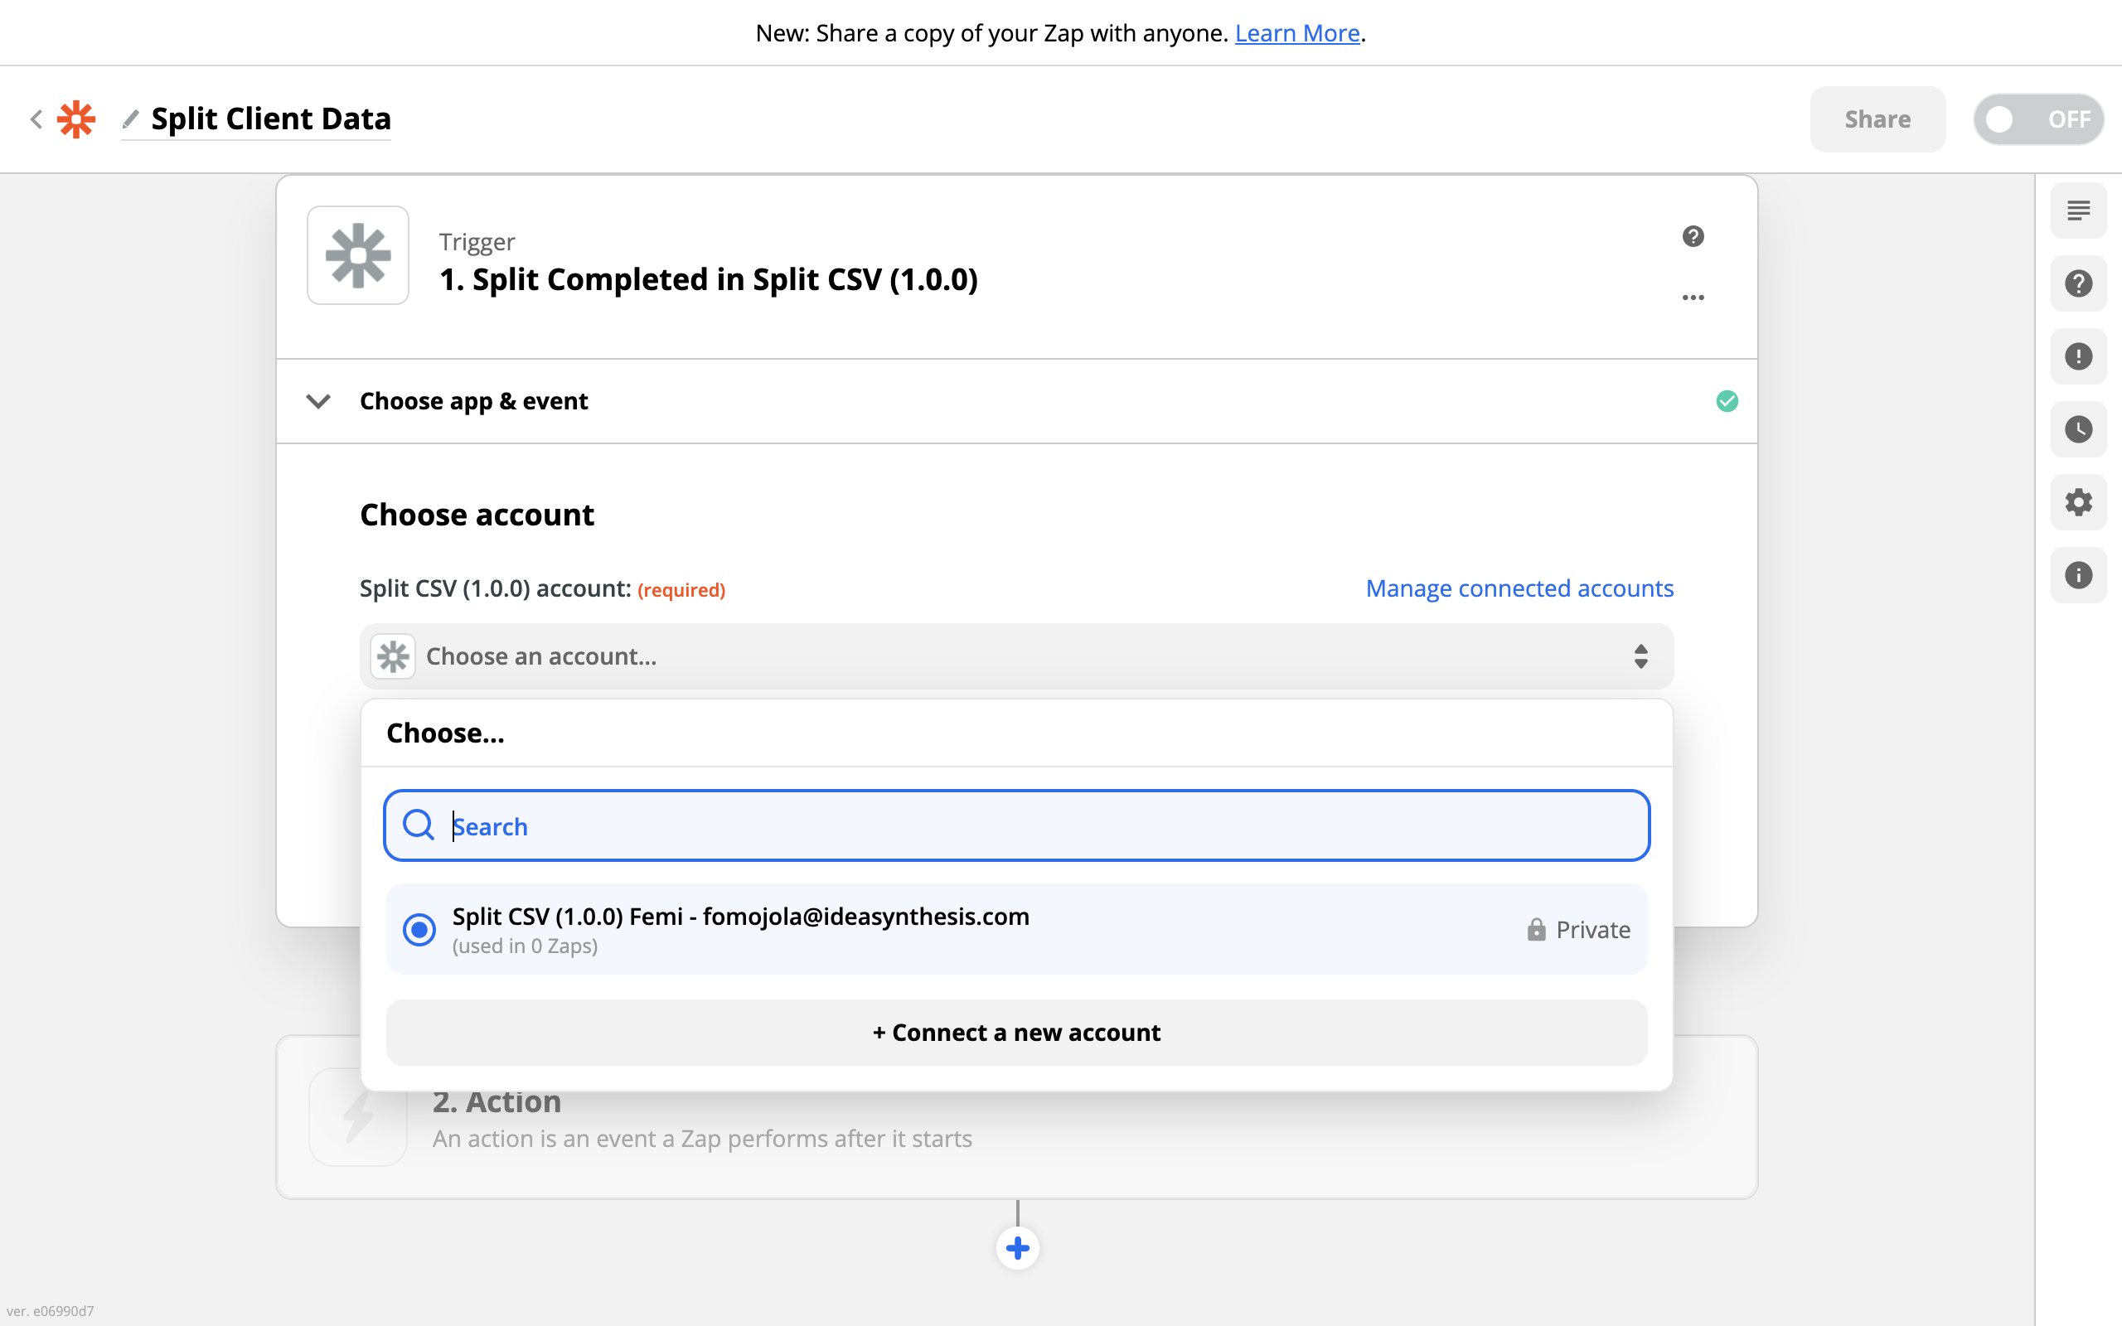Open trigger step help question mark
Viewport: 2122px width, 1326px height.
(x=1693, y=236)
